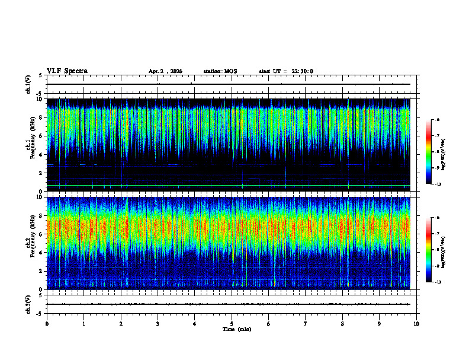Click the ch.1(V) waveform axis label
Image resolution: width=469 pixels, height=363 pixels.
[28, 84]
